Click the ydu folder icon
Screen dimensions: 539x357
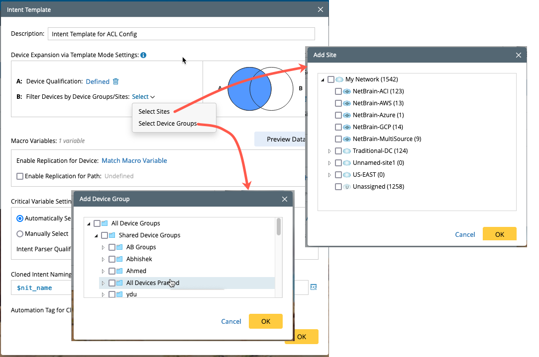119,294
